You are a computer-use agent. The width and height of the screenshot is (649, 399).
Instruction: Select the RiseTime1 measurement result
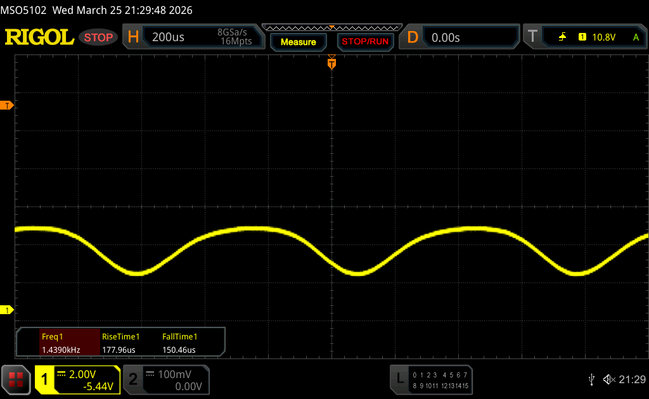[120, 343]
